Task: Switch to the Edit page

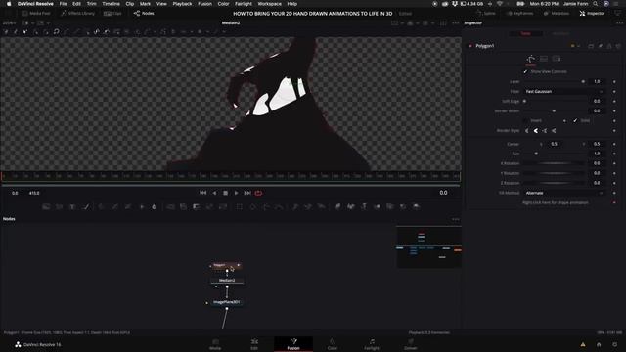Action: click(254, 344)
